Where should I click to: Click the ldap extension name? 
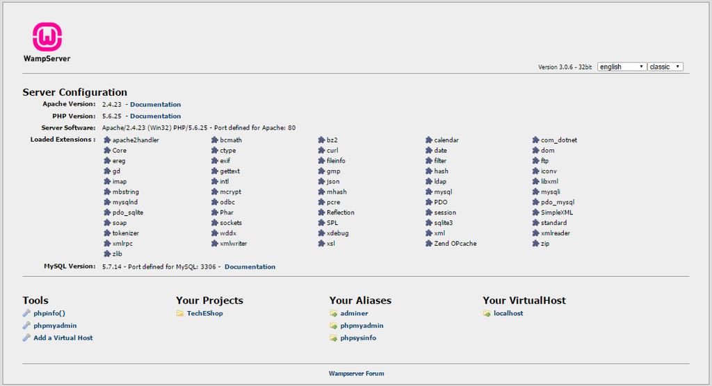tap(440, 181)
